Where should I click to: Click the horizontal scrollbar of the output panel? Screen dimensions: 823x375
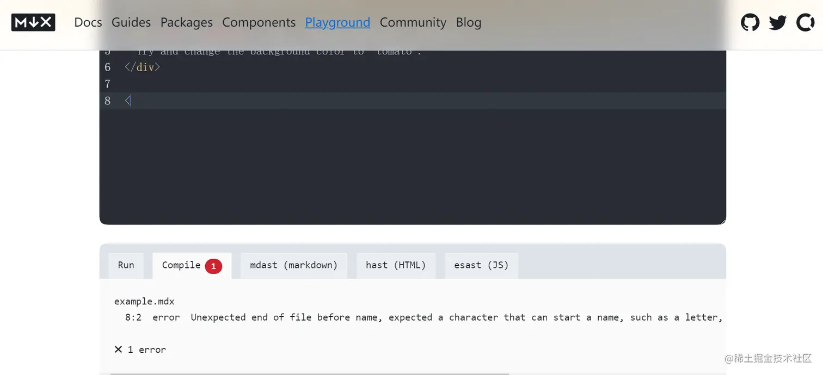click(309, 373)
